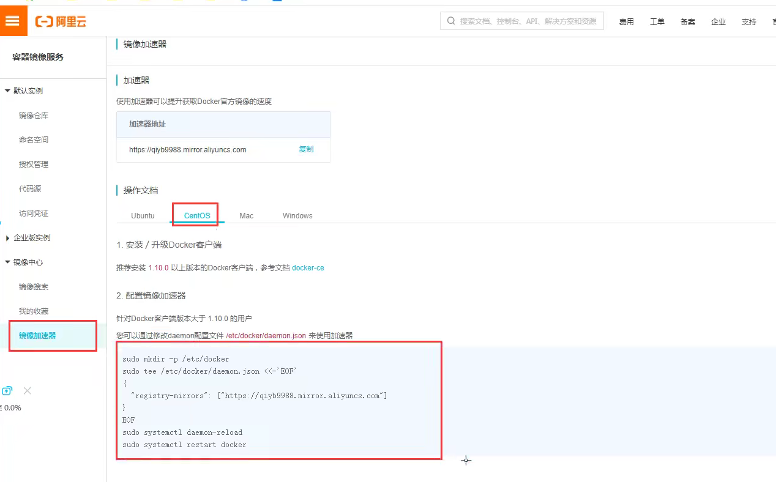The height and width of the screenshot is (482, 776).
Task: Expand the 企业版实例 sidebar group
Action: pyautogui.click(x=28, y=237)
